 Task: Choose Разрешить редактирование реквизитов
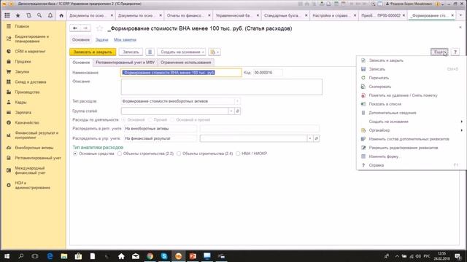tap(412, 148)
